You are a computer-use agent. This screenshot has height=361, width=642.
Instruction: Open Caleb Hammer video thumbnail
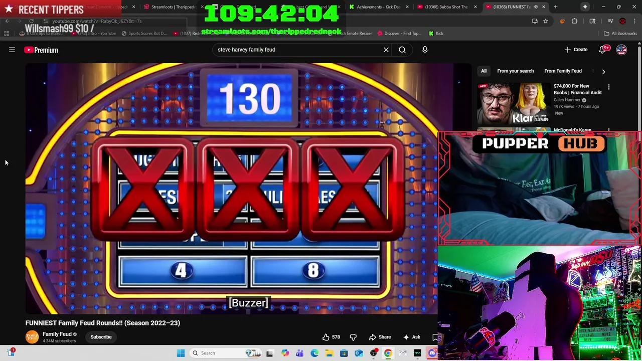[514, 104]
